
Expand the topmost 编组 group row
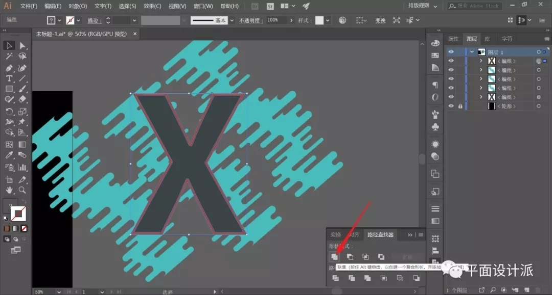coord(481,61)
